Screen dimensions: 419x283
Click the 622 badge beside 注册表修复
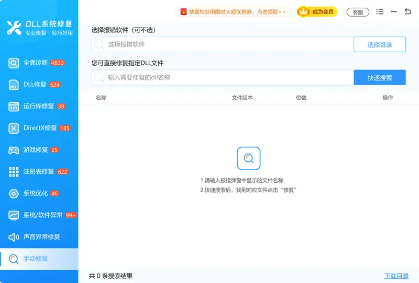coord(62,172)
